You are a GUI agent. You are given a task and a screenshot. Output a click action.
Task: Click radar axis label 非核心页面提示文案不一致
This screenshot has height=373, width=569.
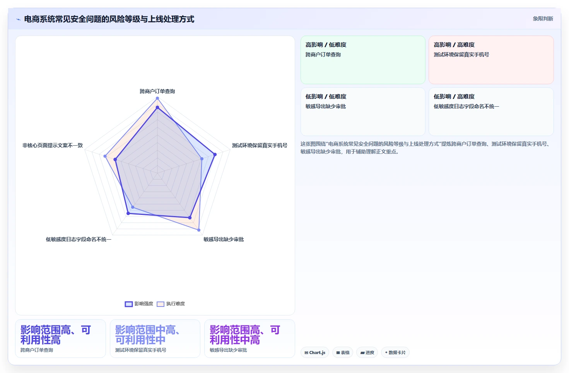[53, 145]
